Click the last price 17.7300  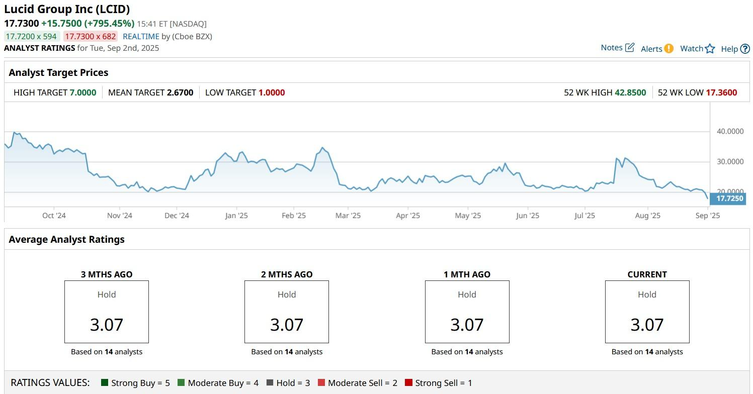coord(21,23)
